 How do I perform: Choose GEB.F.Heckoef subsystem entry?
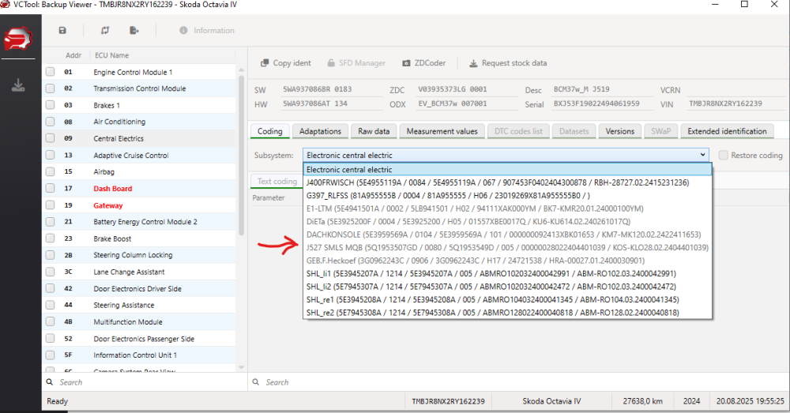point(507,261)
